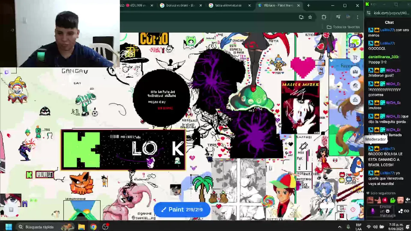This screenshot has width=411, height=231.
Task: Click the black circle artwork with text
Action: [x=162, y=98]
